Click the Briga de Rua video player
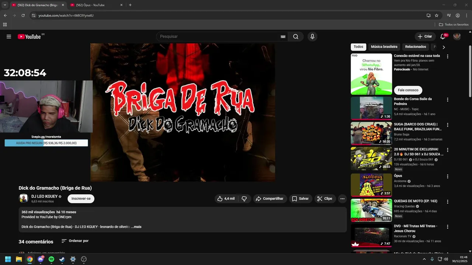 (183, 112)
